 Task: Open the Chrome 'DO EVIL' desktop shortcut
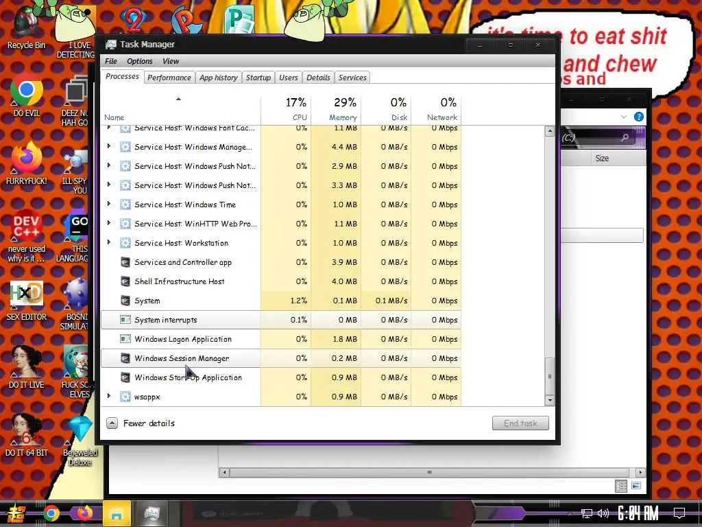27,95
